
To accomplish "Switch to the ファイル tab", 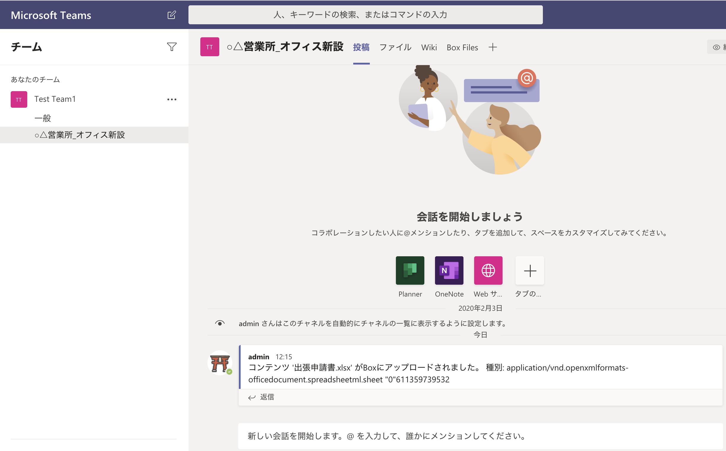I will 395,47.
